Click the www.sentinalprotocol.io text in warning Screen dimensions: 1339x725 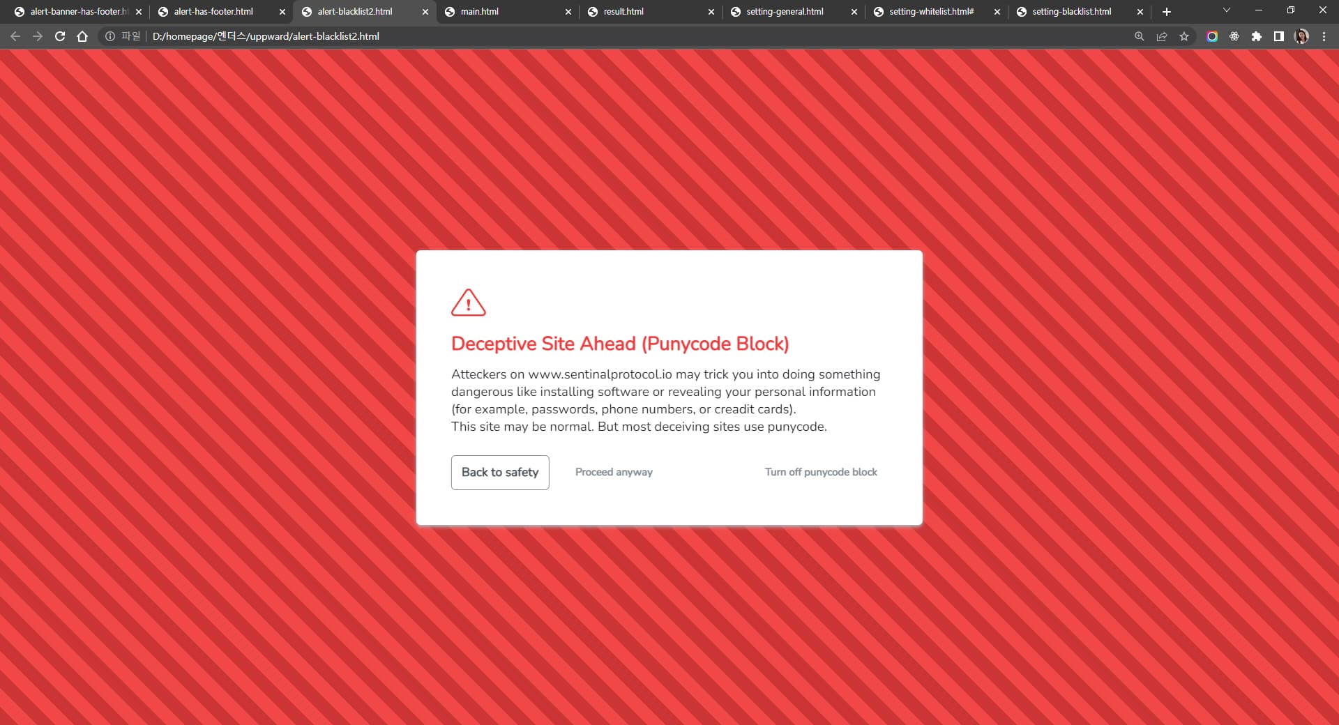point(600,374)
